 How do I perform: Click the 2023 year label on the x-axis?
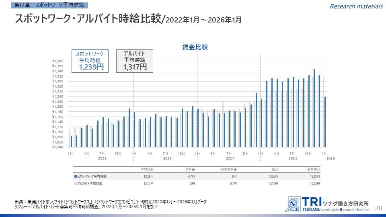pyautogui.click(x=167, y=158)
